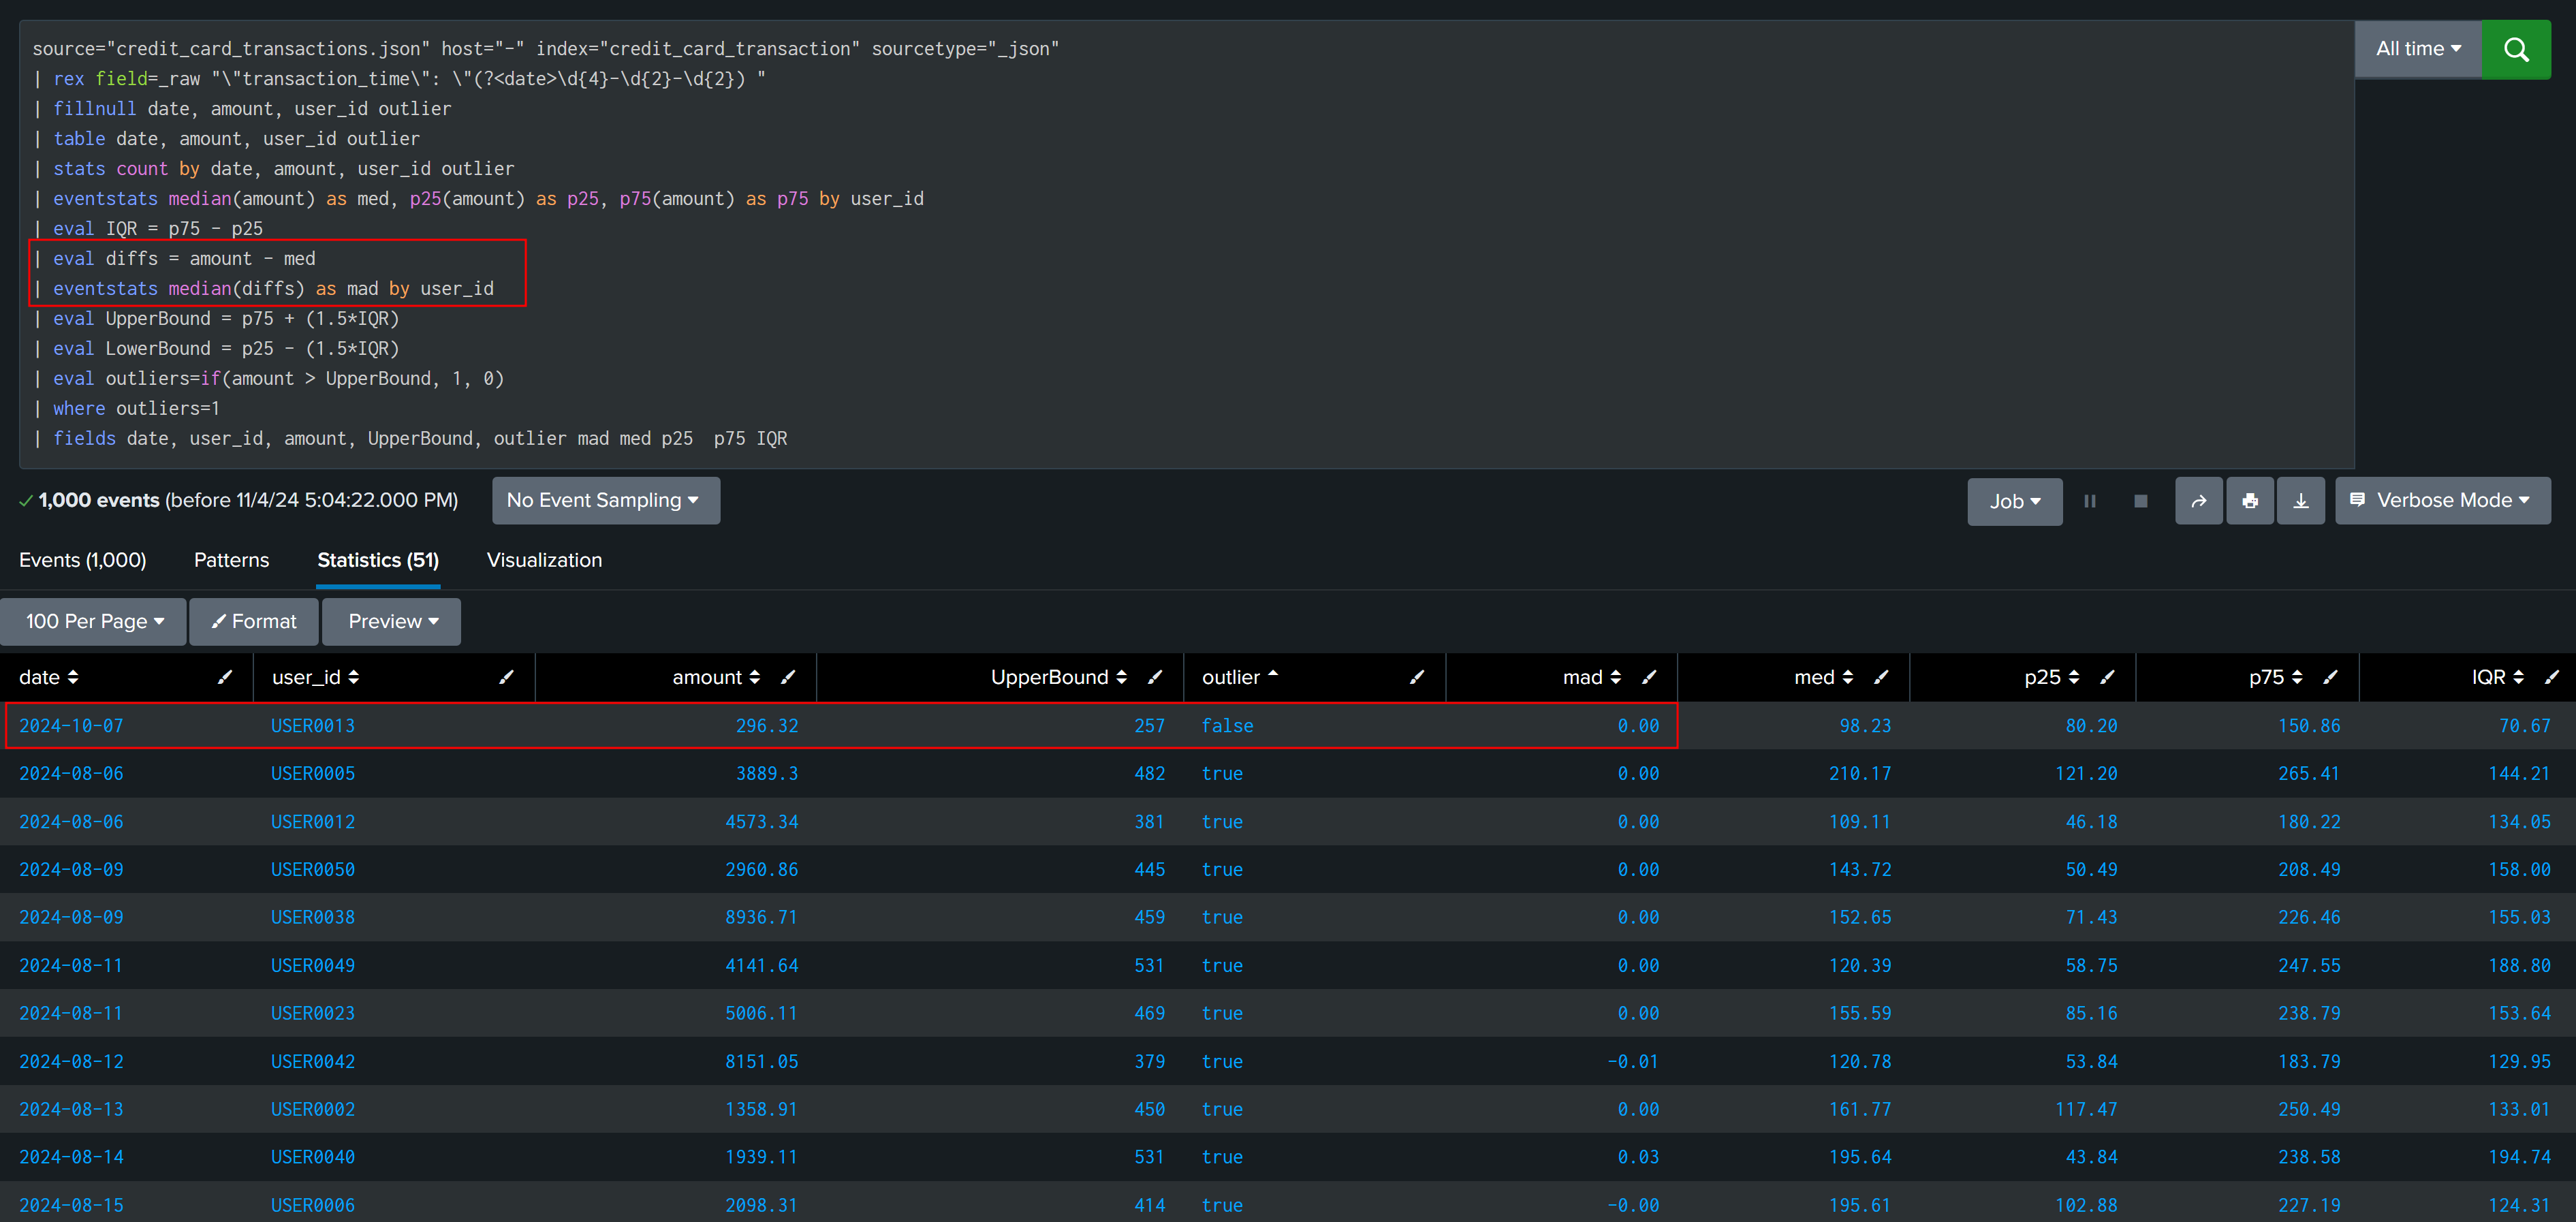The image size is (2576, 1222).
Task: Click USER0013 value in first row
Action: click(x=312, y=725)
